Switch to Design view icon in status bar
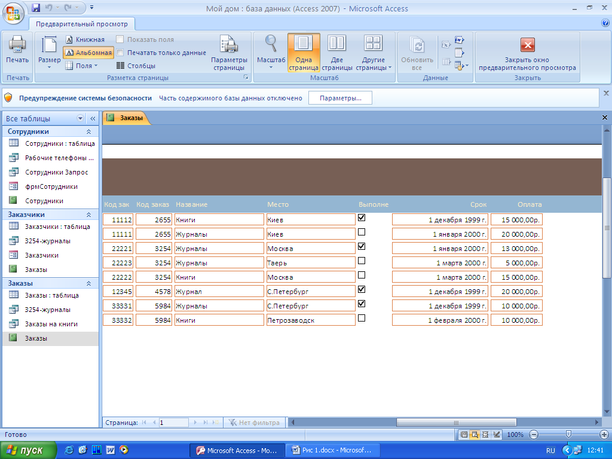The width and height of the screenshot is (612, 459). tap(497, 434)
